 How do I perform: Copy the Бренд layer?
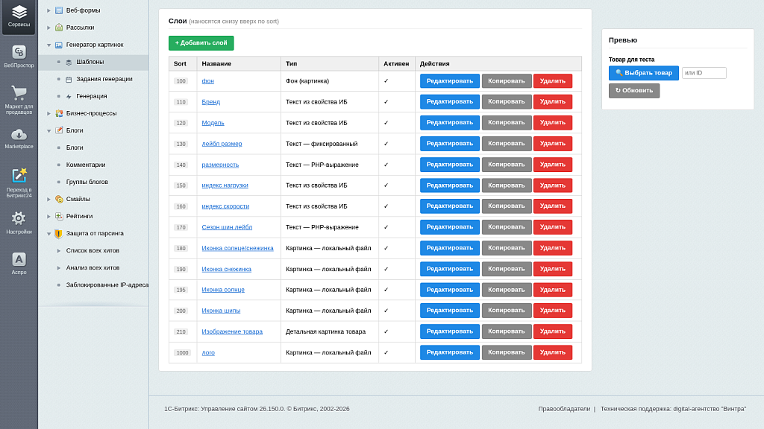pos(507,101)
